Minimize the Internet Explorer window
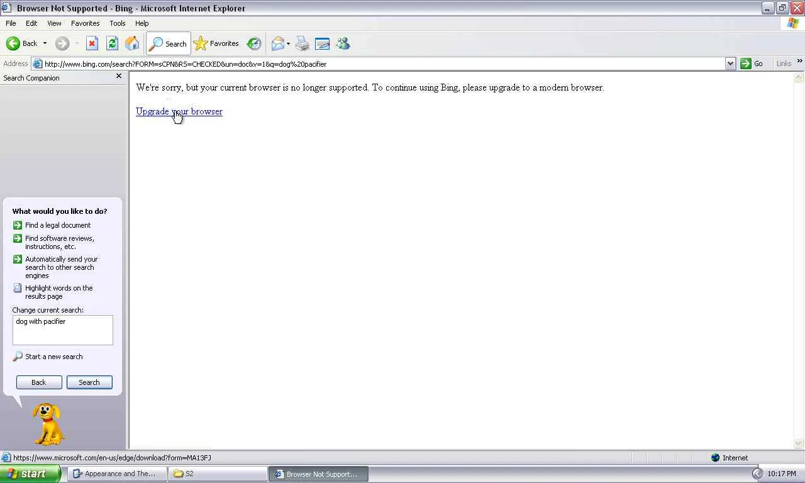 (x=768, y=8)
